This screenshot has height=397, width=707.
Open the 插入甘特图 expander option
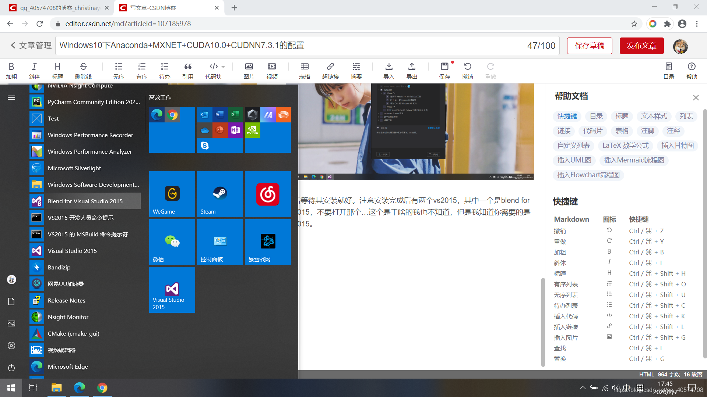point(678,146)
